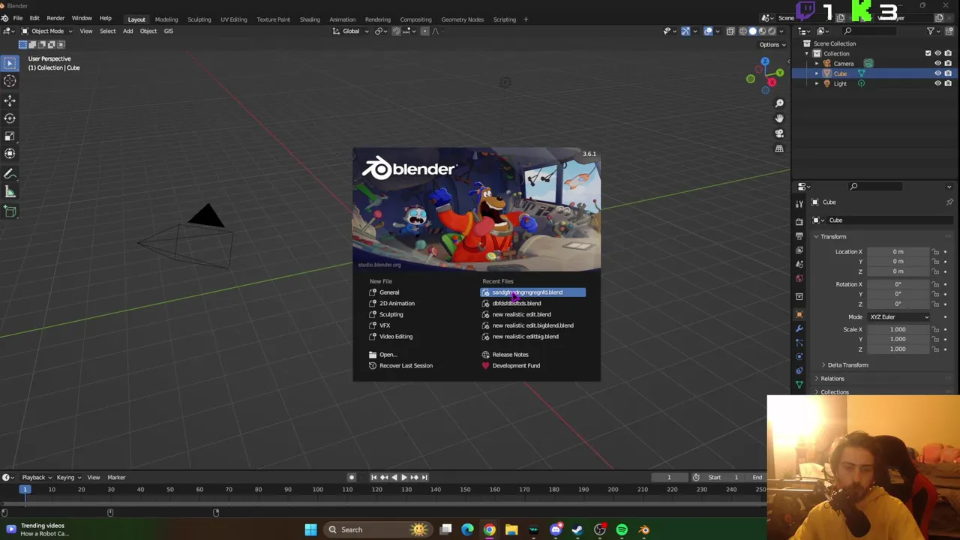This screenshot has width=960, height=540.
Task: Click Recover Last Session
Action: tap(406, 366)
